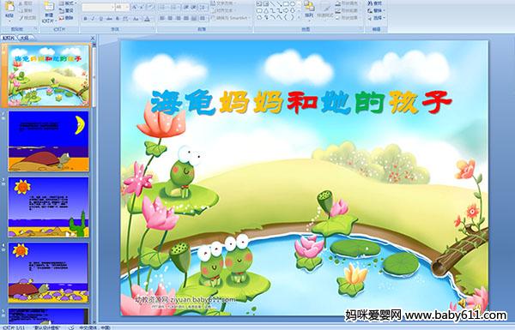Select the oval shape in shapes gallery

tap(292, 4)
